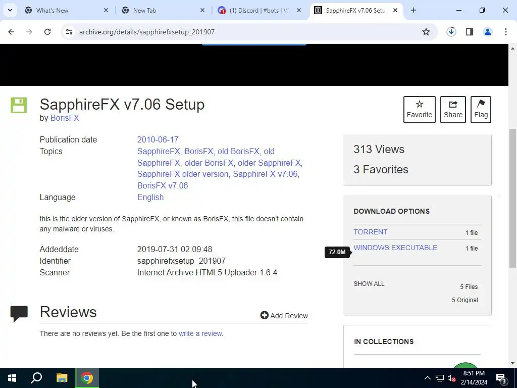Switch to the Discord #bots tab
Viewport: 517px width, 388px height.
(259, 11)
